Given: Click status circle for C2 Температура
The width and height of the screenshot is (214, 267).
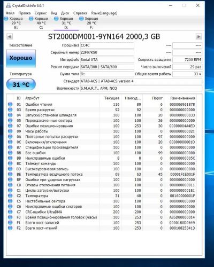Looking at the screenshot, I should [10, 196].
